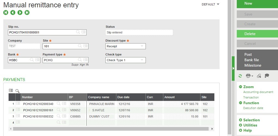Click the BP column header

point(78,97)
